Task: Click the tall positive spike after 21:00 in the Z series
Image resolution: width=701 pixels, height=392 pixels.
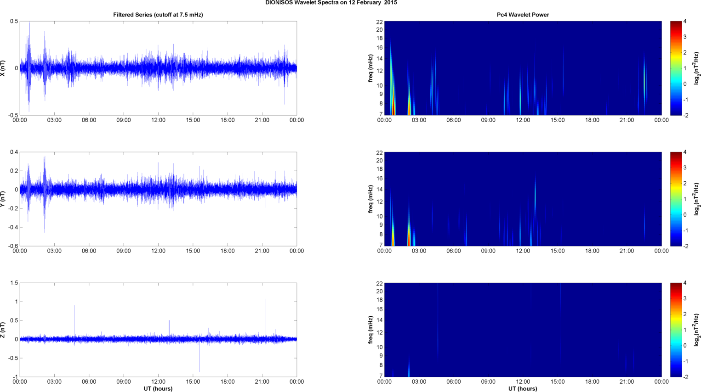Action: click(x=266, y=318)
